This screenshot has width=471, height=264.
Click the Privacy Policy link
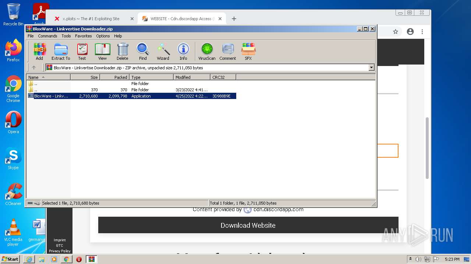point(60,251)
